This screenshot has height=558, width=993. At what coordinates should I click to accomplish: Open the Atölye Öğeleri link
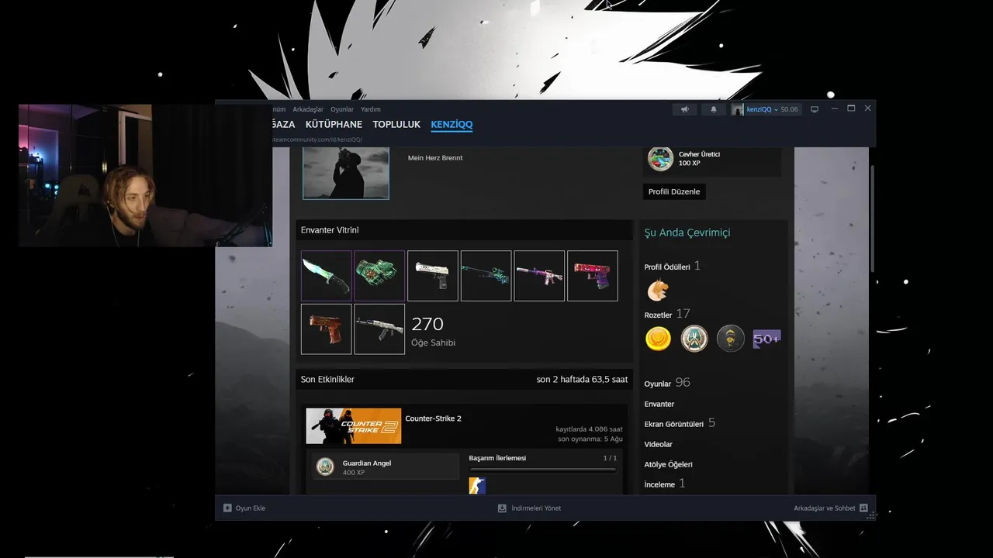coord(669,464)
